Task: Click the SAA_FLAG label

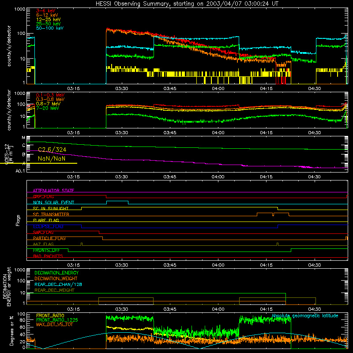Action: tap(43, 233)
